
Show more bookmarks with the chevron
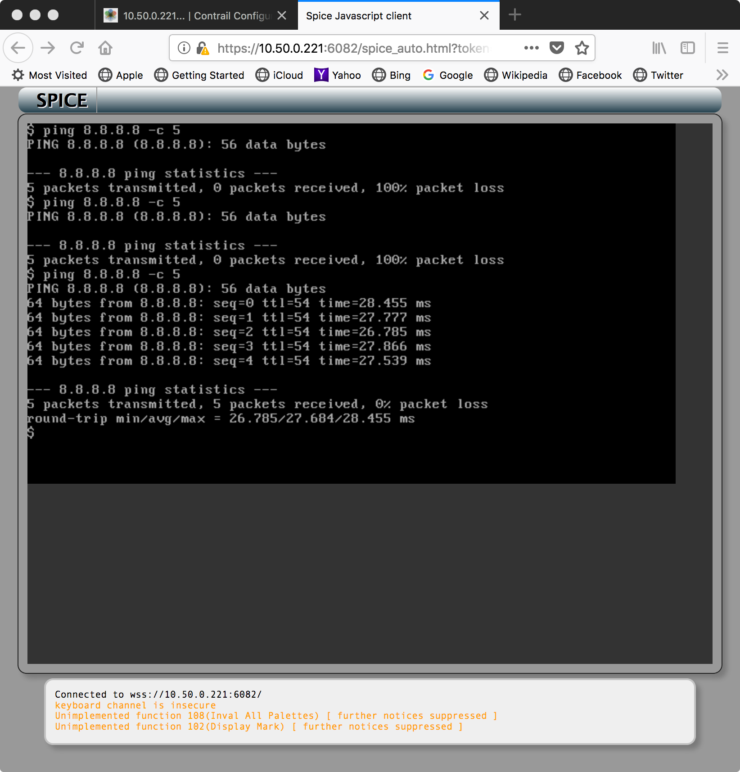pyautogui.click(x=722, y=75)
